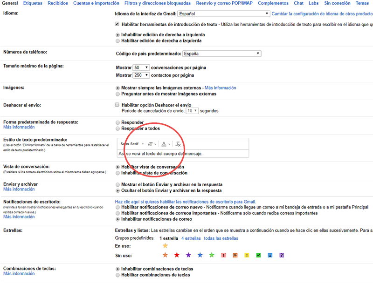Choose Responder a todos as default reply

(x=117, y=128)
